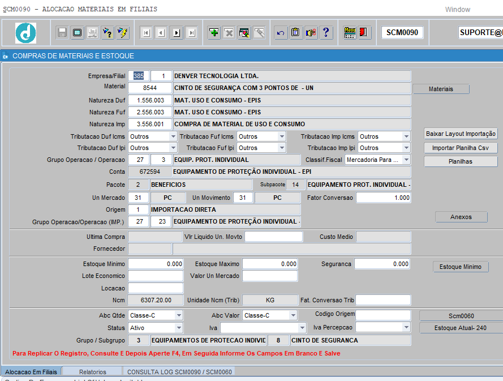Go to previous record

pos(161,33)
